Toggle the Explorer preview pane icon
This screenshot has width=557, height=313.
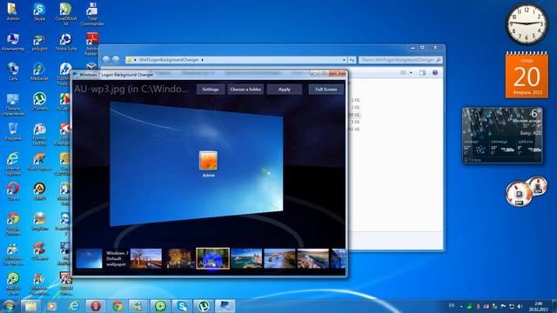(422, 73)
